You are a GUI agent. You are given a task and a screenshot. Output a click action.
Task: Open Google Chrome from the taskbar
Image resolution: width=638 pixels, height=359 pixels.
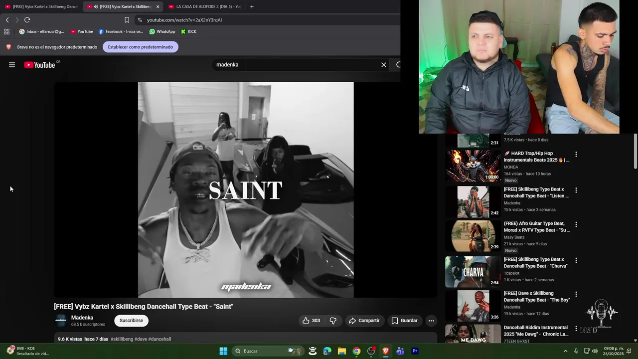(356, 351)
